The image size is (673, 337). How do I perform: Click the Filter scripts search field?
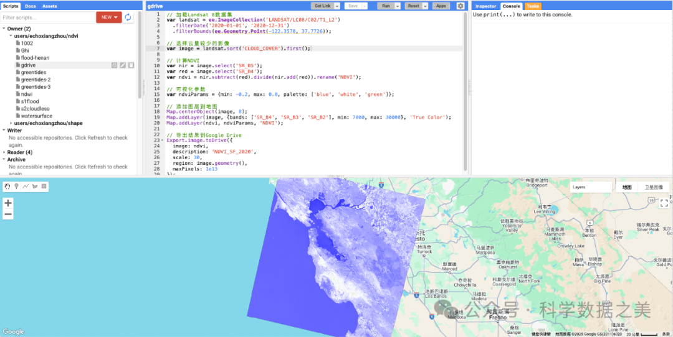47,17
